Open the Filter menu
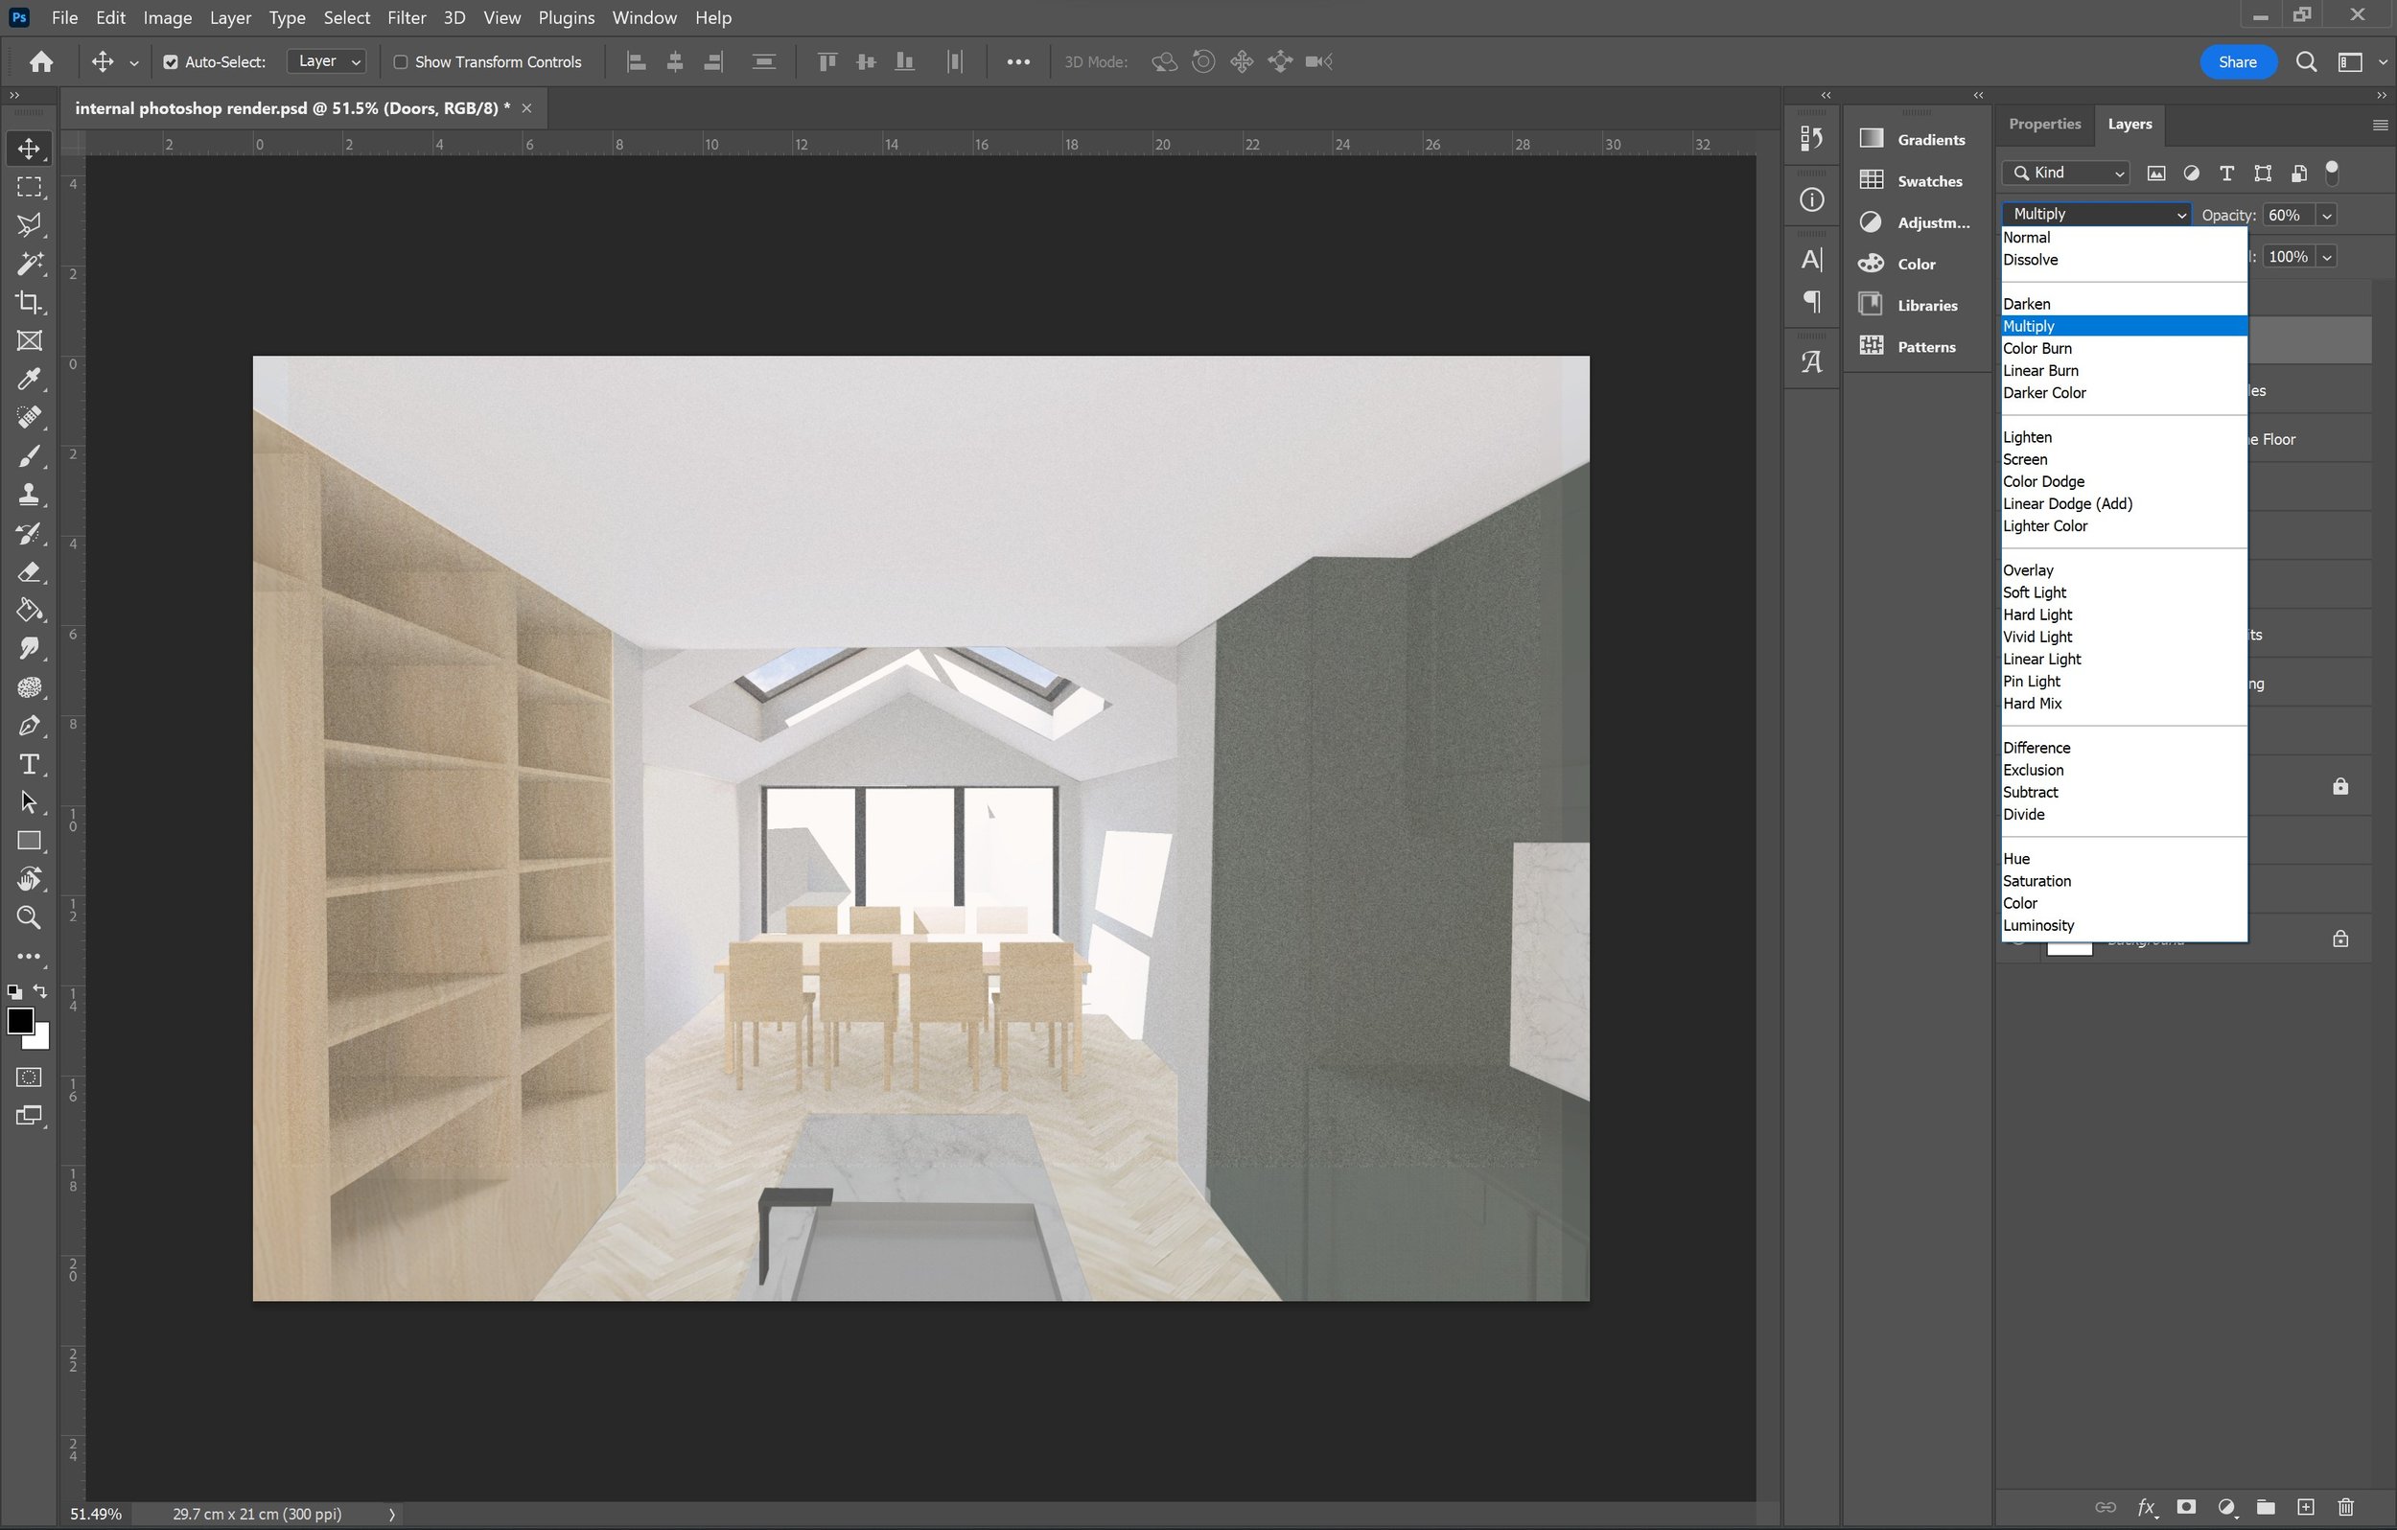 click(407, 18)
